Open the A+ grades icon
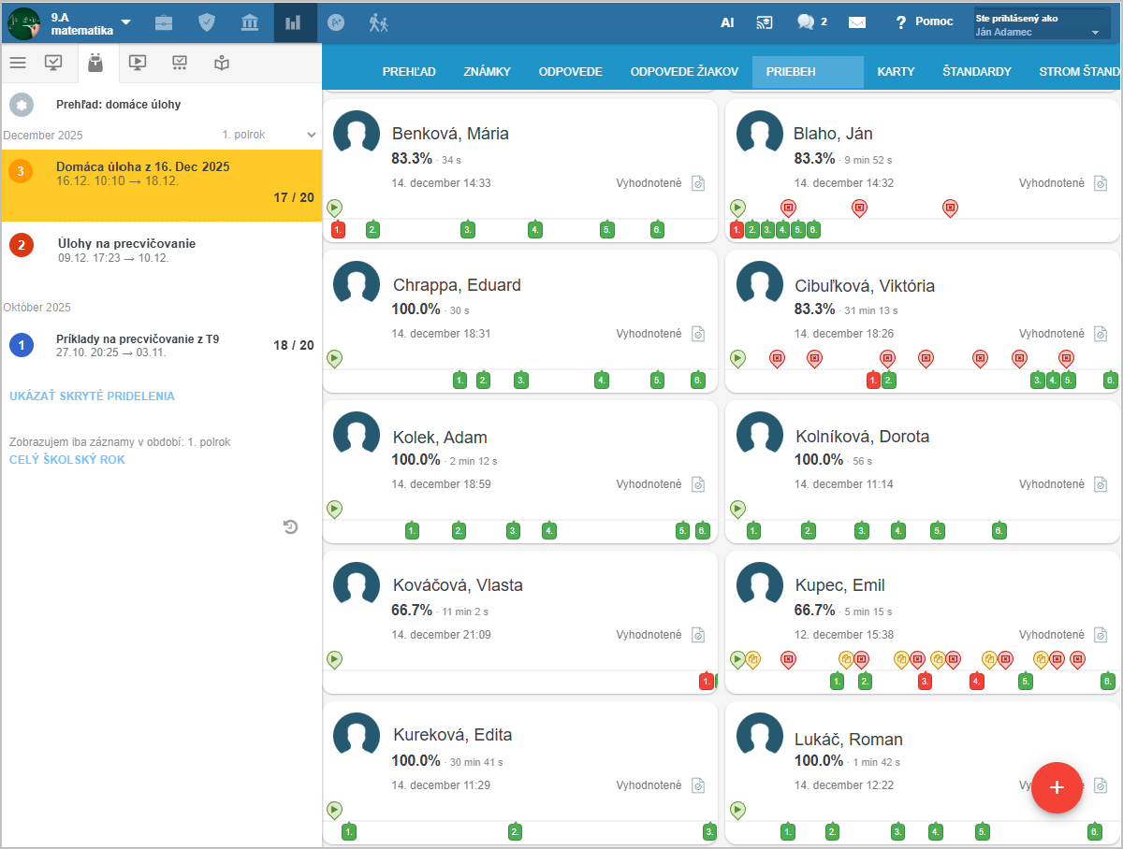 (336, 22)
